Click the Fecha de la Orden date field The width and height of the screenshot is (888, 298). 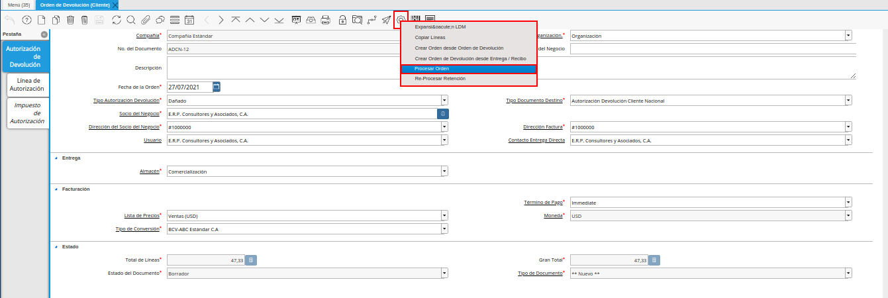tap(189, 86)
